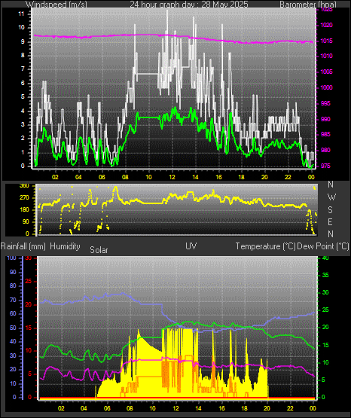Click the 990 barometer axis value
This screenshot has height=418, width=351.
pyautogui.click(x=325, y=119)
